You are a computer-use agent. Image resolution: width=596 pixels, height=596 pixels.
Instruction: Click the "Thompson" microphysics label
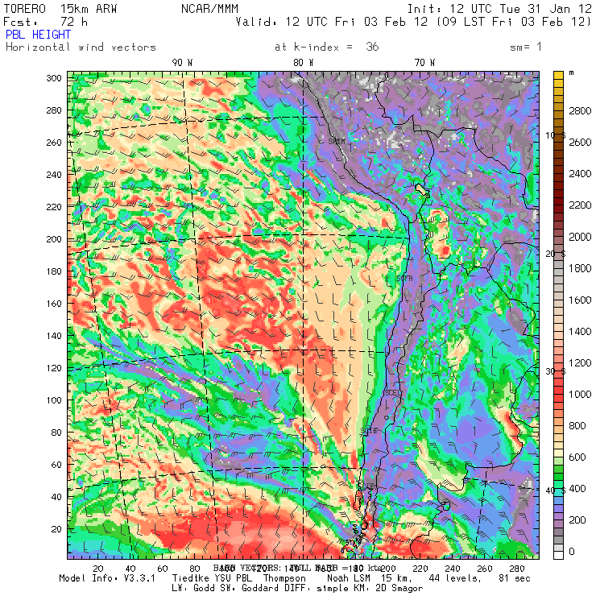[284, 578]
